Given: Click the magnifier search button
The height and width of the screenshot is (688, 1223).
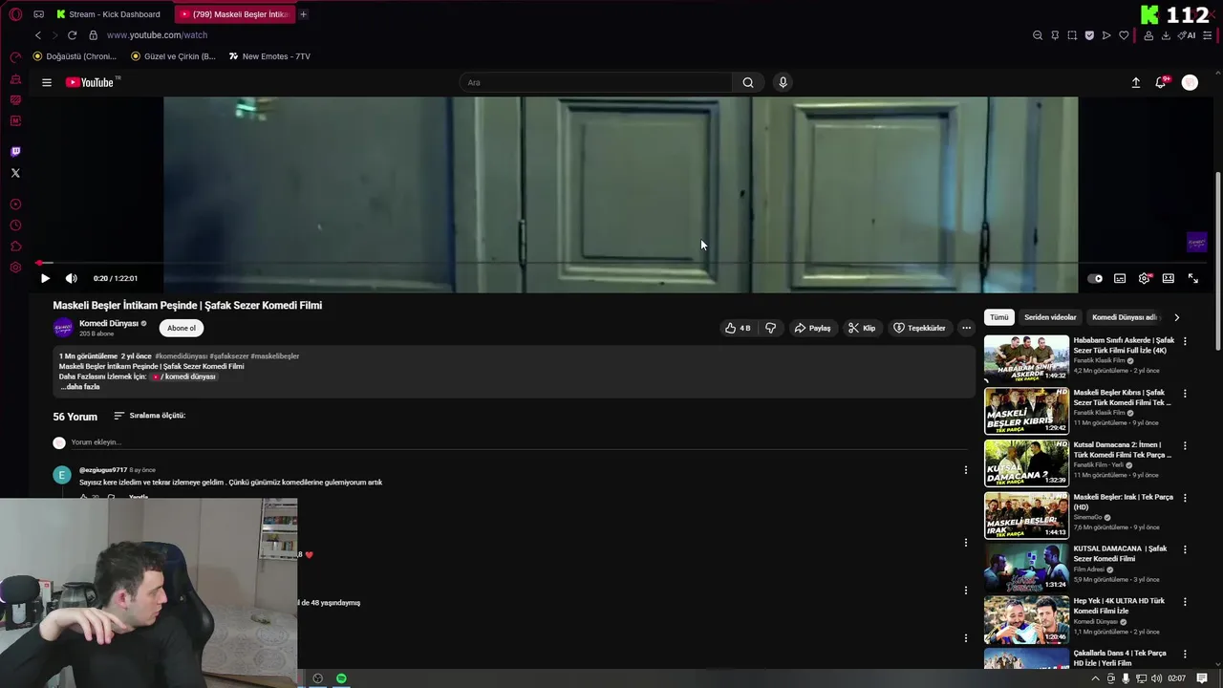Looking at the screenshot, I should pos(748,82).
